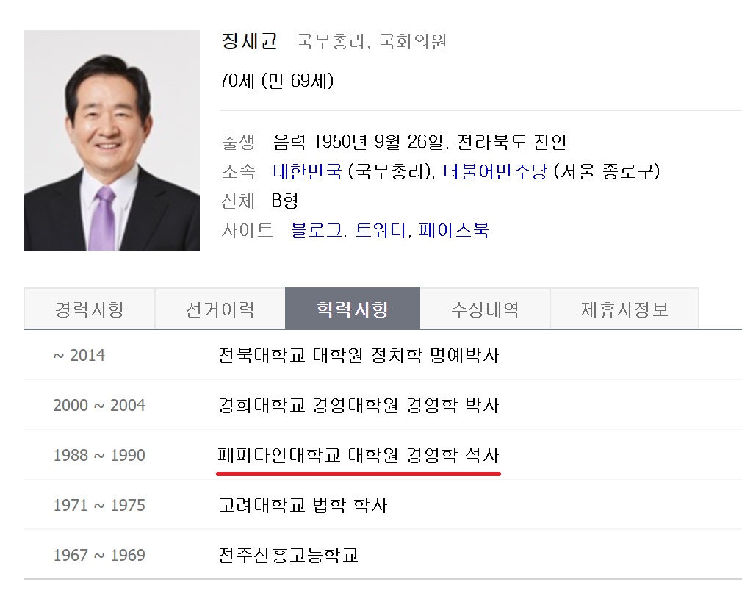742x602 pixels.
Task: Click the profile photo of 정세균
Action: tap(112, 140)
